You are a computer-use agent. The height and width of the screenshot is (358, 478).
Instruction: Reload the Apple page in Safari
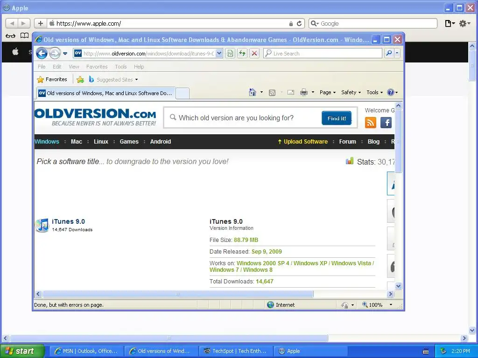(x=299, y=23)
